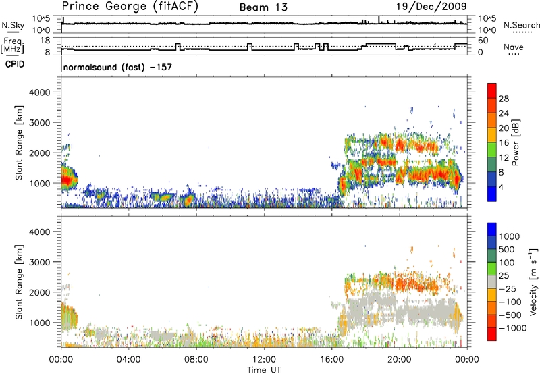The image size is (540, 374).
Task: Click the '4' tick on power colorbar
Action: [502, 187]
